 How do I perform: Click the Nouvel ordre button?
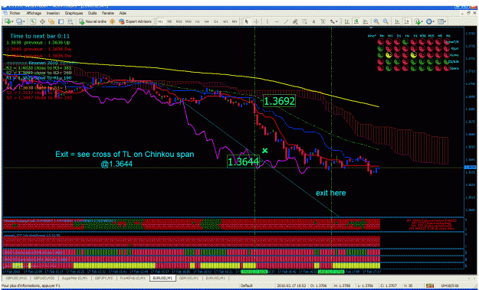(93, 21)
